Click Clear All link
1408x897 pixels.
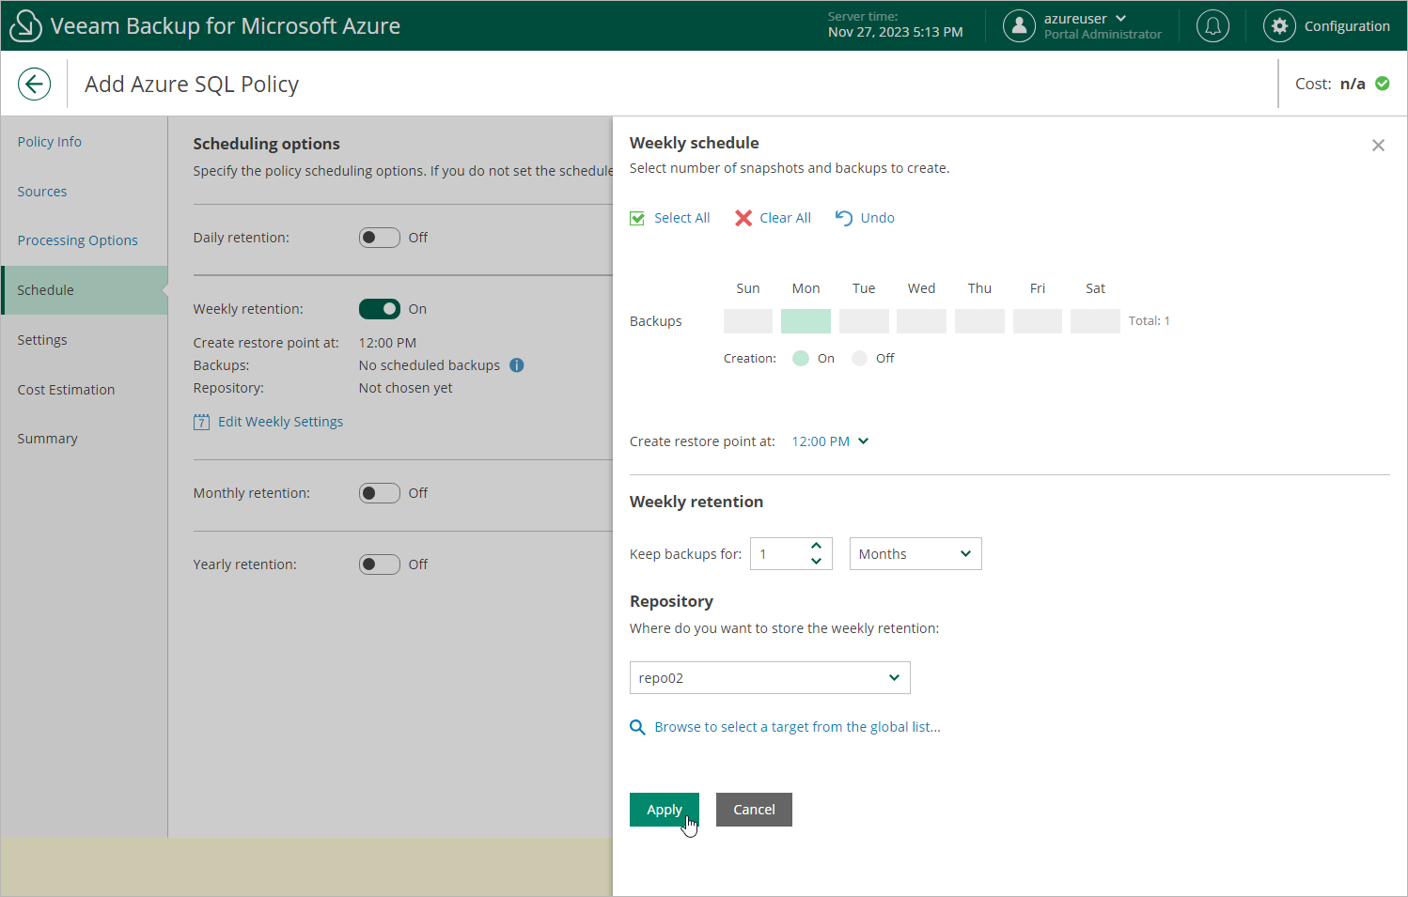[786, 218]
